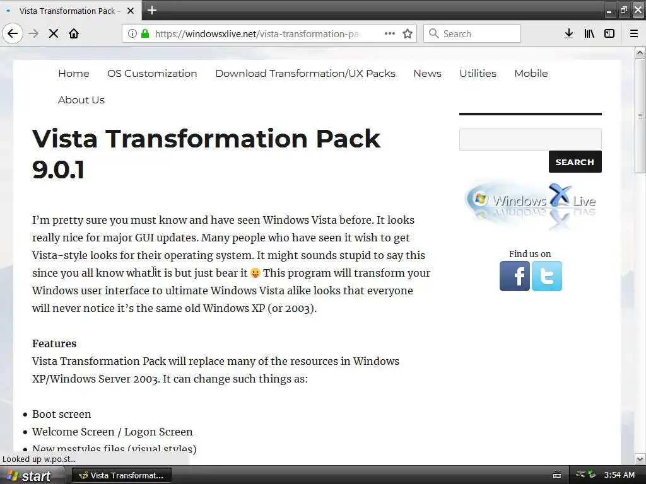Viewport: 646px width, 484px height.
Task: Bookmark this page with the star
Action: pos(408,34)
